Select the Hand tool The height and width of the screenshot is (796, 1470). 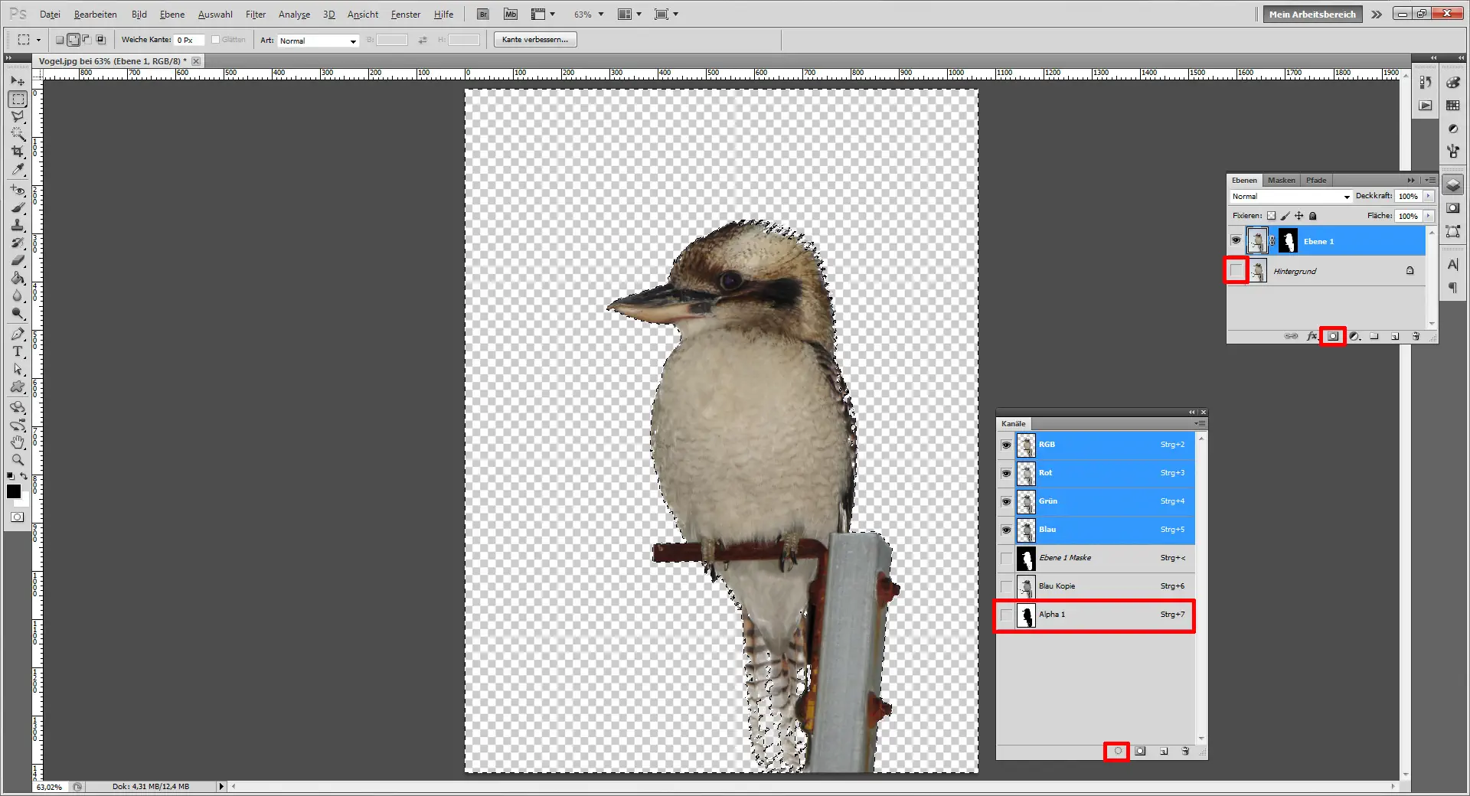point(18,442)
